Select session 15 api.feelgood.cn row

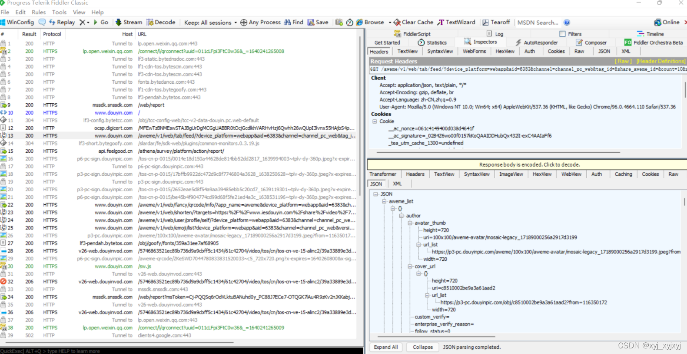178,151
